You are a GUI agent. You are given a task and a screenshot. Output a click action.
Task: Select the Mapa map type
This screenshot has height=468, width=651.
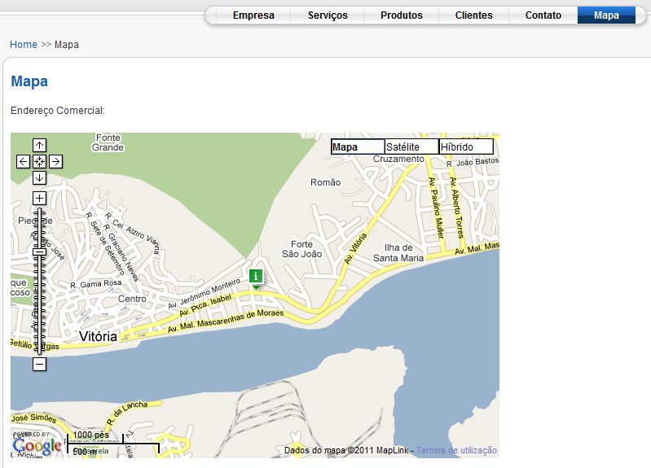[358, 147]
